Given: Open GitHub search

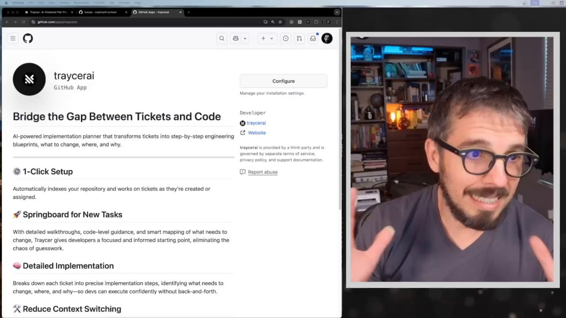Looking at the screenshot, I should tap(222, 38).
